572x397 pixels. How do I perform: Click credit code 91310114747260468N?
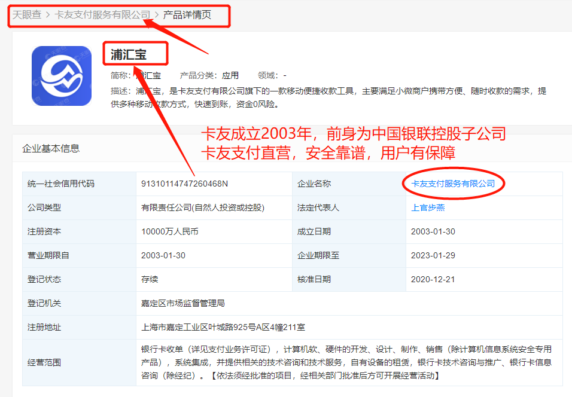(184, 184)
